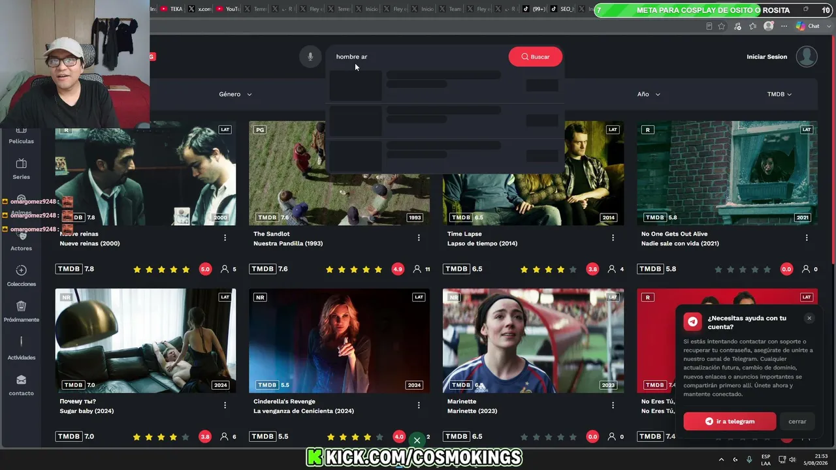Click the Marinette (2023) title
This screenshot has width=836, height=470.
(x=472, y=411)
